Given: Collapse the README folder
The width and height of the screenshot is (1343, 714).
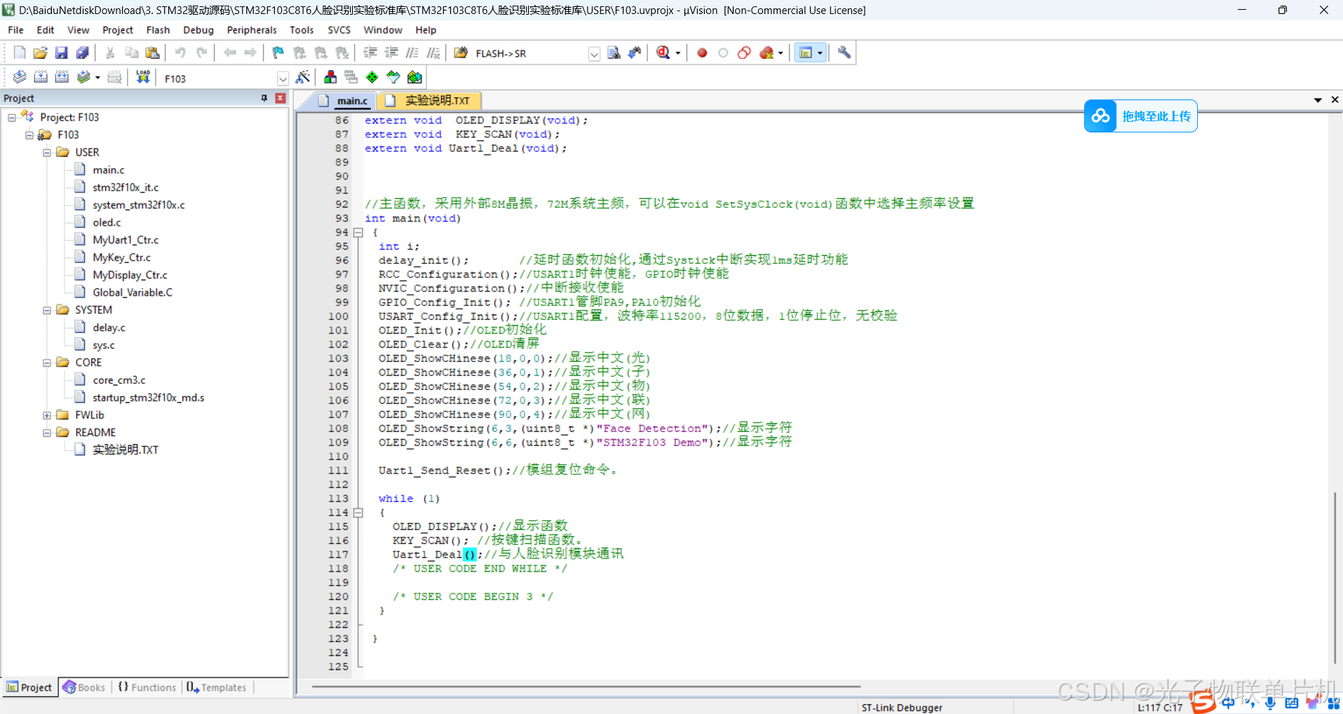Looking at the screenshot, I should pos(47,433).
